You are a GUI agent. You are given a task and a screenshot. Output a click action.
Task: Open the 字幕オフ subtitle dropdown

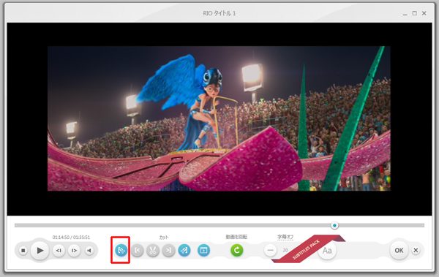(285, 237)
